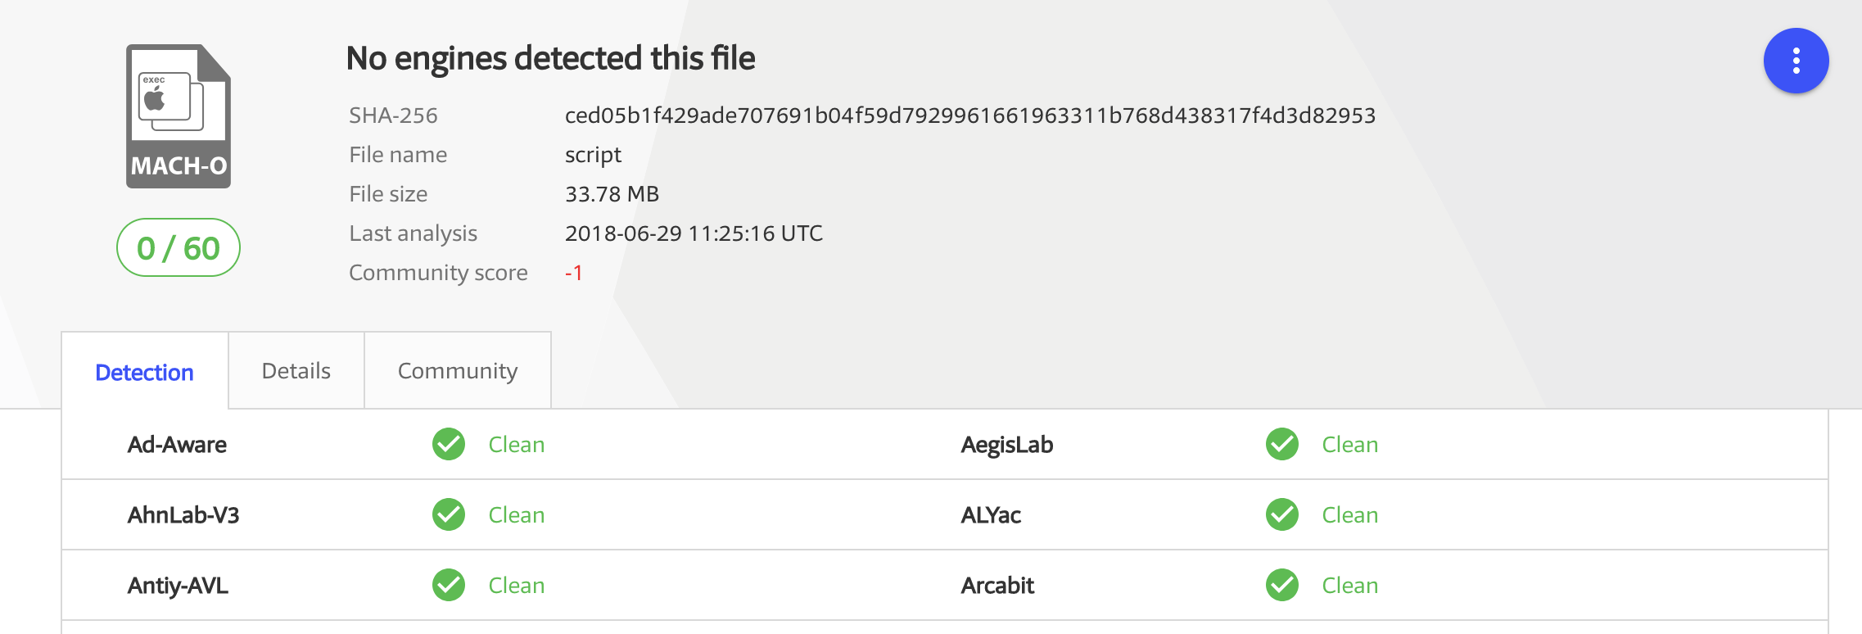
Task: Open the Community tab
Action: 458,371
